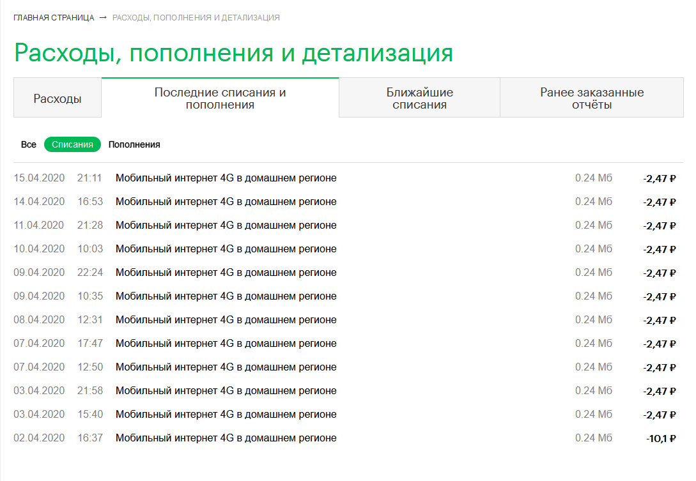Screen dimensions: 696x481
Task: Click the -2,47 ₽ amount in the 14.04.2020 row
Action: coord(660,202)
